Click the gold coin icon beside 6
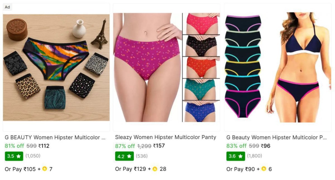 [x=264, y=169]
